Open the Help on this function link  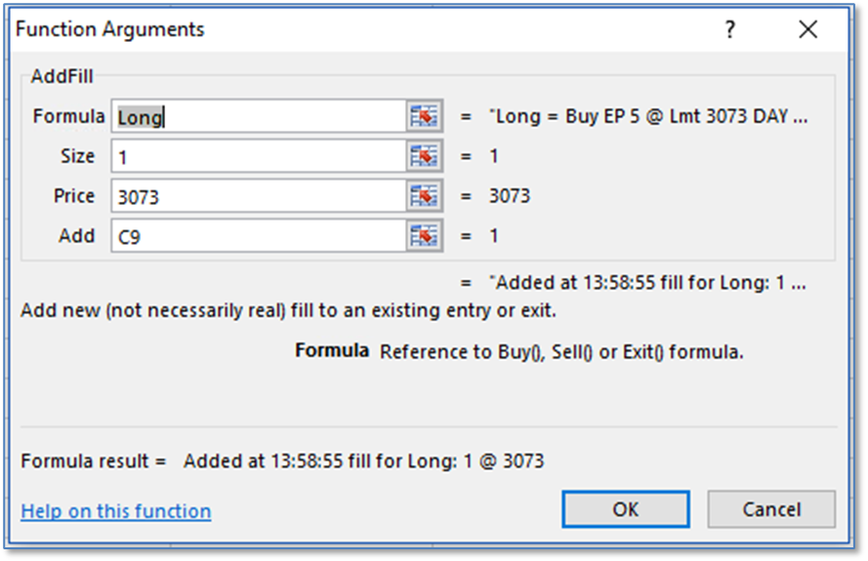pos(115,511)
